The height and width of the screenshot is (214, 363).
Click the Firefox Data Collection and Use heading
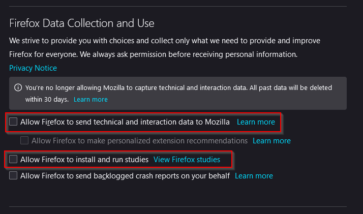(x=82, y=23)
